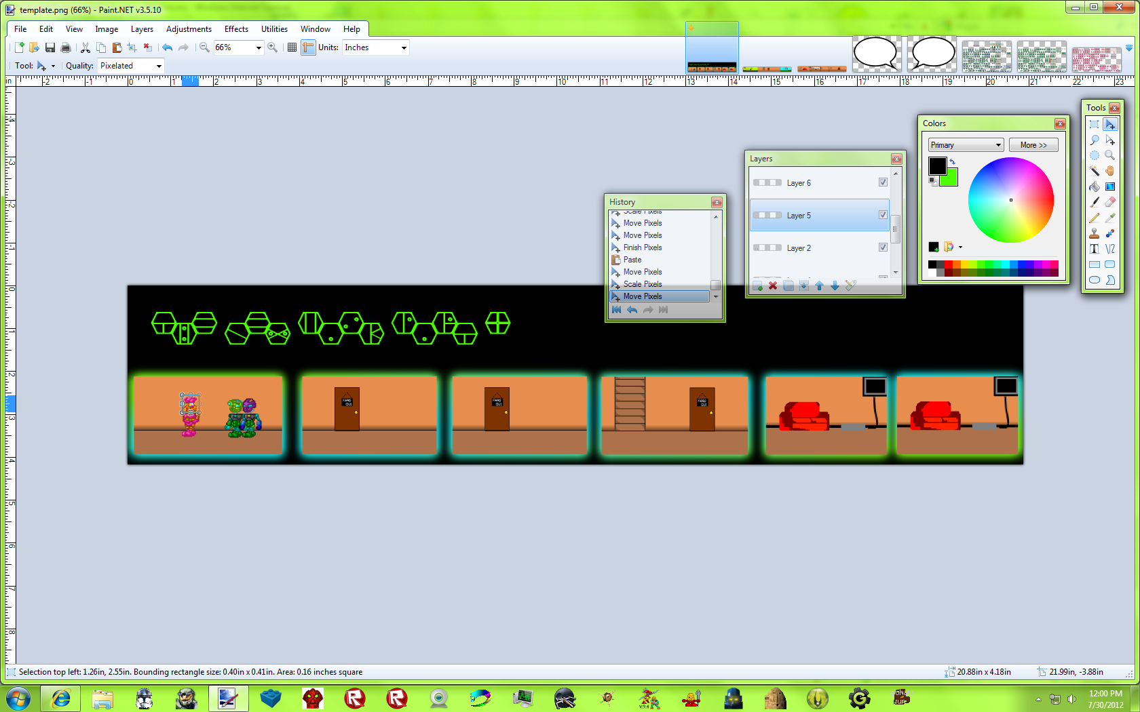Select the Paste entry in History

pyautogui.click(x=660, y=260)
